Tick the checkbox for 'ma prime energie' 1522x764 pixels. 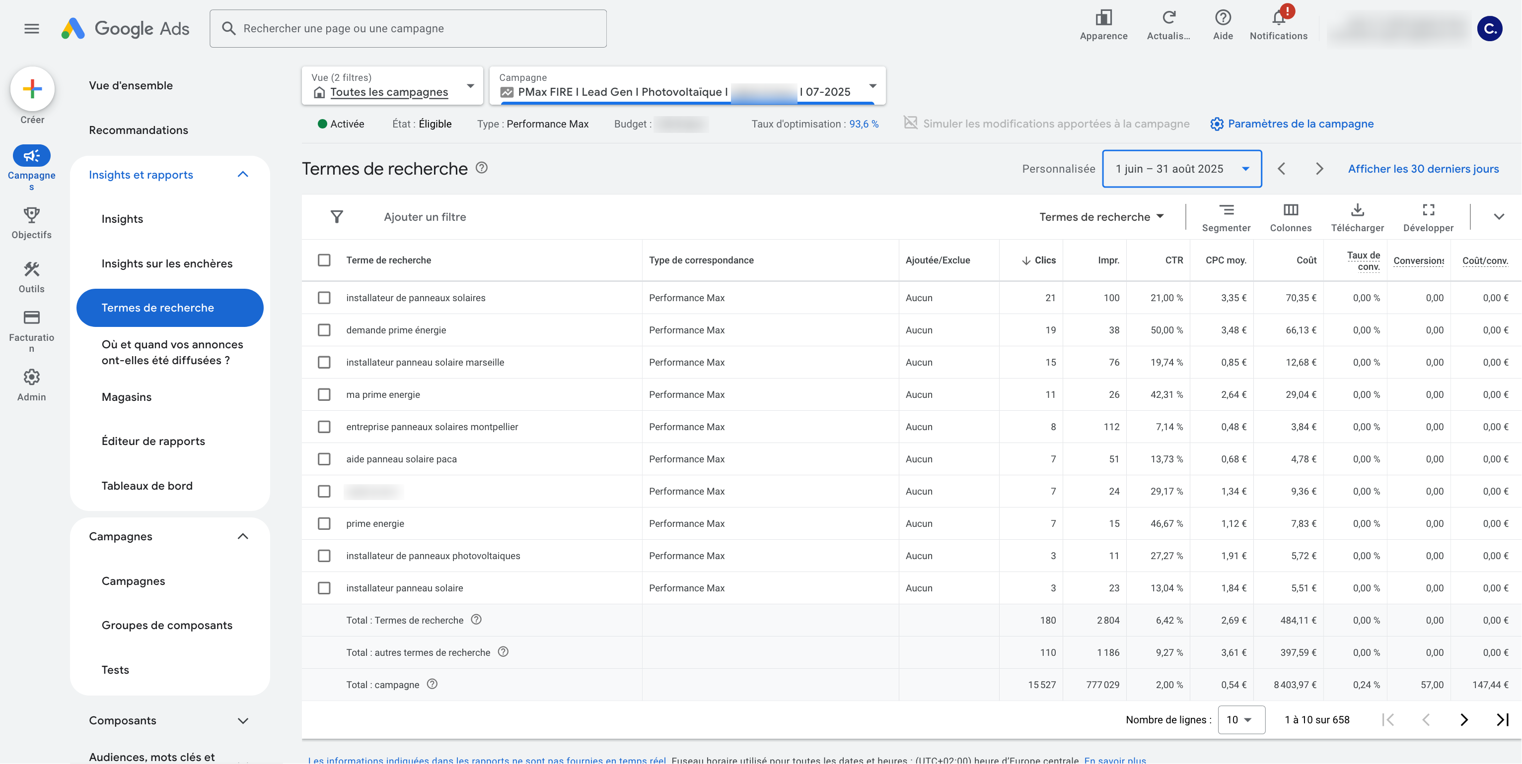point(324,394)
